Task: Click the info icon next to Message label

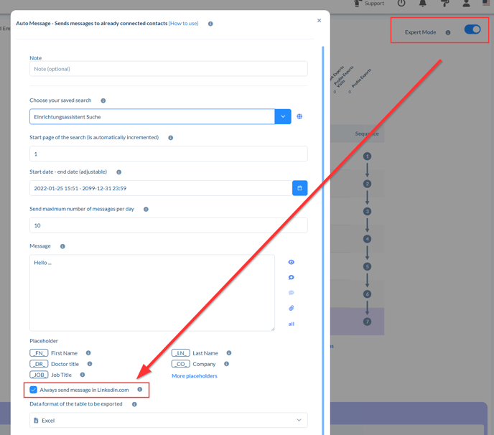Action: (x=62, y=246)
